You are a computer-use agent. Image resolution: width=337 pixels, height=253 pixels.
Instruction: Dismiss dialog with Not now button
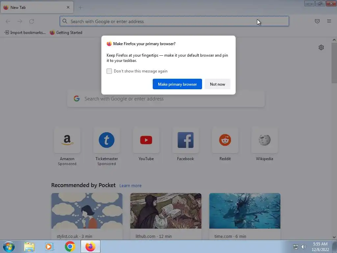coord(218,84)
